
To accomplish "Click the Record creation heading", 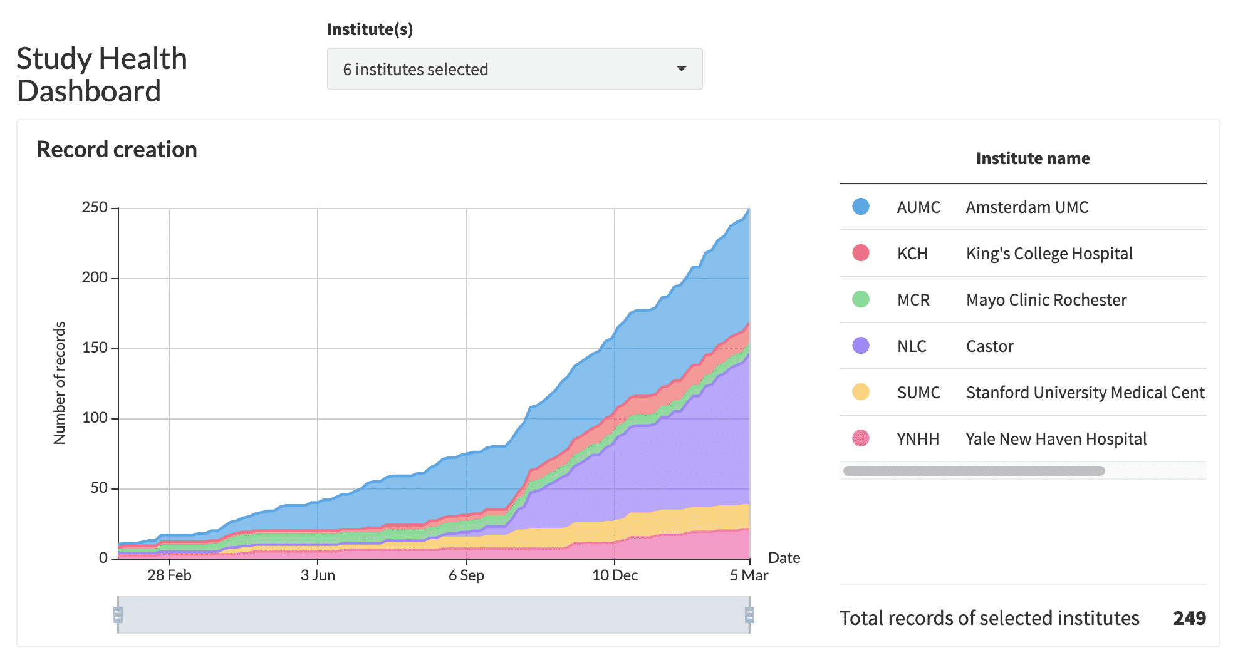I will tap(117, 150).
